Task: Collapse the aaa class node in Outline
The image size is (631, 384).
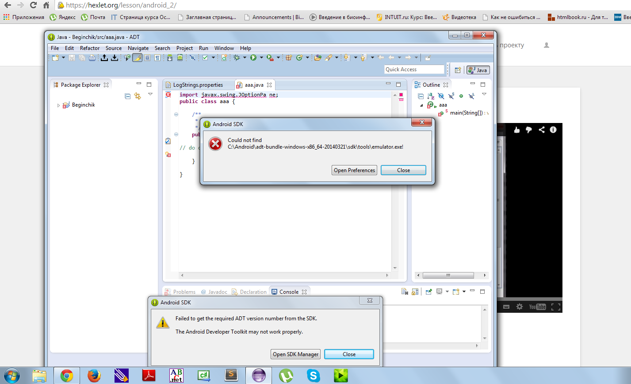Action: 421,105
